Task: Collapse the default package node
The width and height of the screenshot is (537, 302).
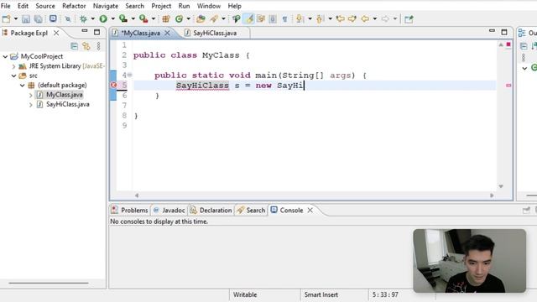Action: (23, 86)
